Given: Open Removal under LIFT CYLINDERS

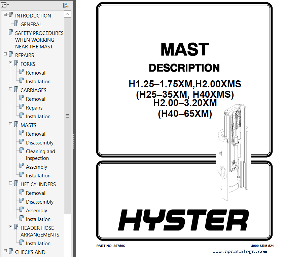Looking at the screenshot, I should click(36, 193).
